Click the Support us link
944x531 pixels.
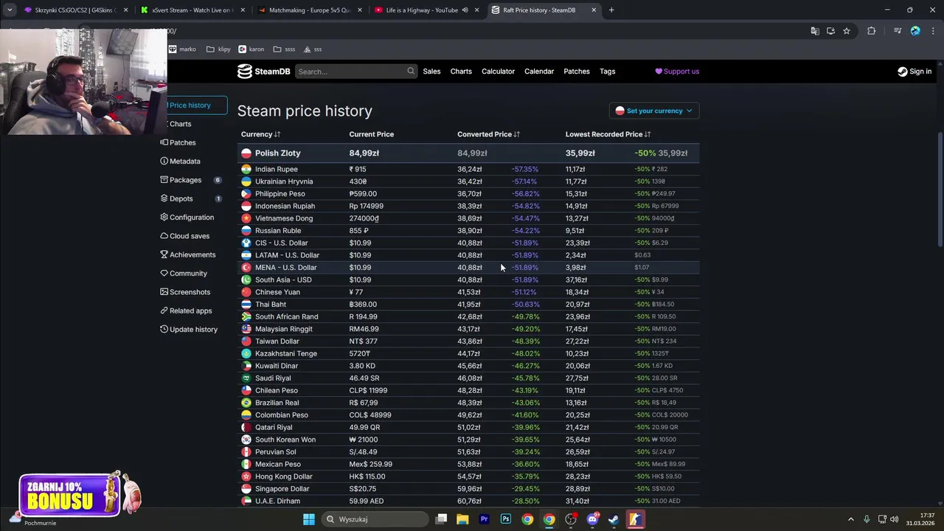pyautogui.click(x=677, y=72)
